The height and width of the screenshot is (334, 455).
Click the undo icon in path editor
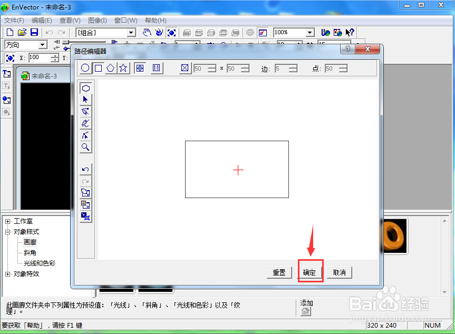tap(86, 169)
